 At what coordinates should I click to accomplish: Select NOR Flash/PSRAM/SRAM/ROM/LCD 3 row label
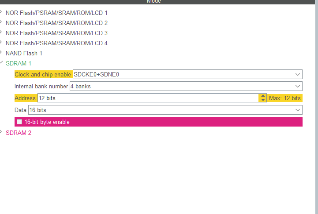(x=56, y=33)
